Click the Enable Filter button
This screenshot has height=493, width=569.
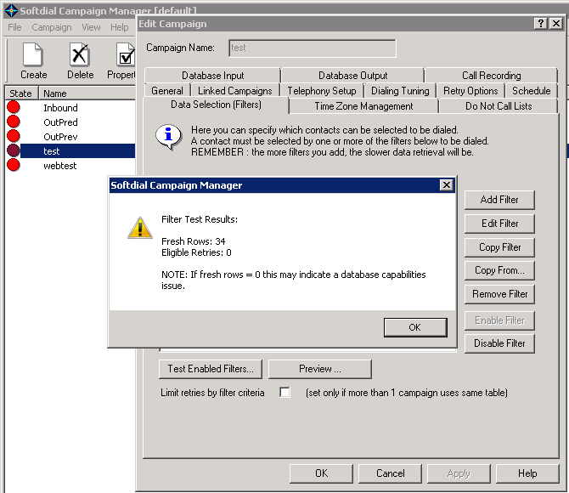pyautogui.click(x=499, y=320)
